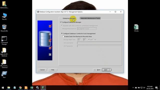Open the Action Center notifications
160x90 pixels.
click(x=156, y=88)
